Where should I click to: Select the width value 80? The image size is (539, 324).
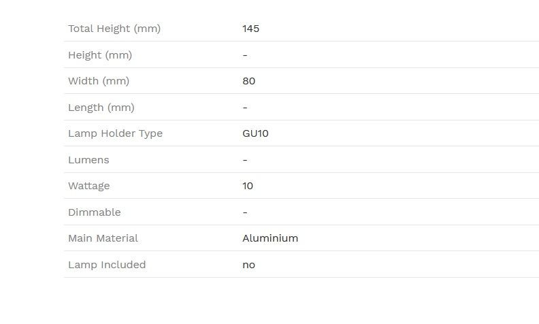[249, 81]
